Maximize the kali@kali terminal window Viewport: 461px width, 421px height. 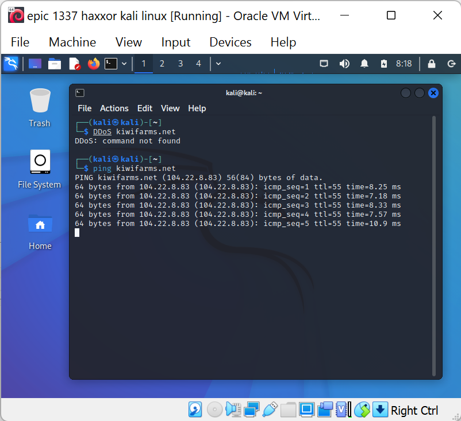pyautogui.click(x=420, y=93)
